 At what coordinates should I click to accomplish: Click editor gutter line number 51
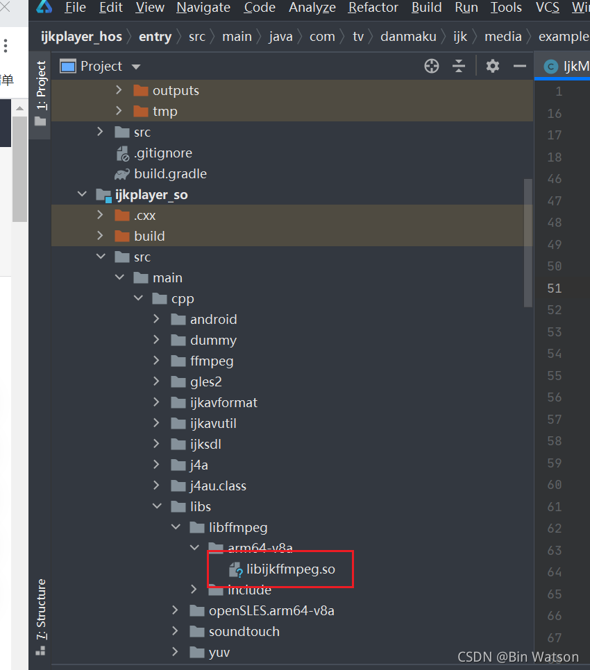(554, 289)
